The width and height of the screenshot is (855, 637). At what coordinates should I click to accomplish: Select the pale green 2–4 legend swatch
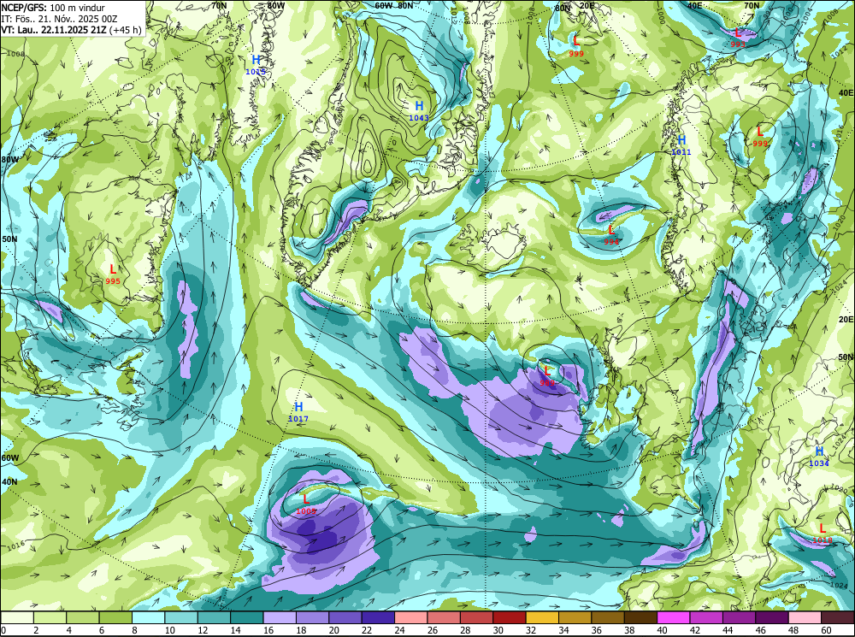pos(50,617)
